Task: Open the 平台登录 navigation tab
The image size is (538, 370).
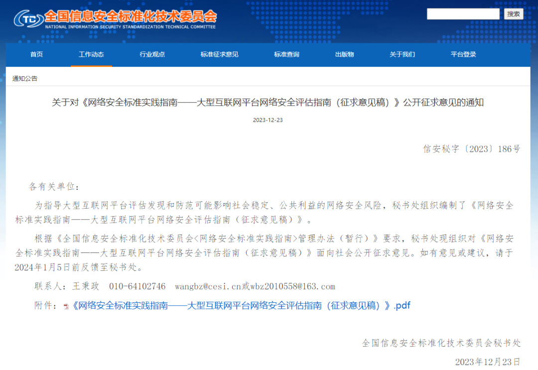Action: click(463, 54)
